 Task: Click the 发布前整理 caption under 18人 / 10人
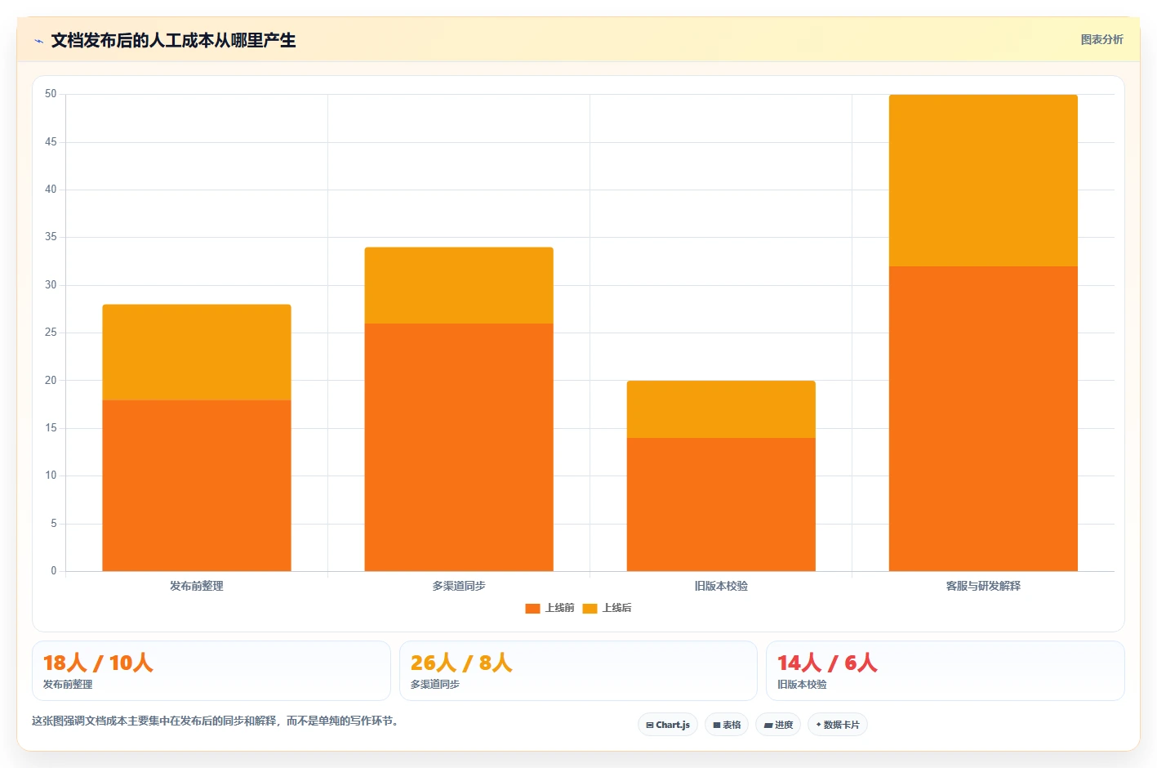tap(68, 685)
